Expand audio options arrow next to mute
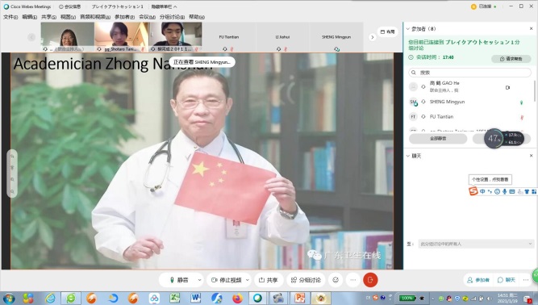Image resolution: width=538 pixels, height=305 pixels. click(x=199, y=280)
